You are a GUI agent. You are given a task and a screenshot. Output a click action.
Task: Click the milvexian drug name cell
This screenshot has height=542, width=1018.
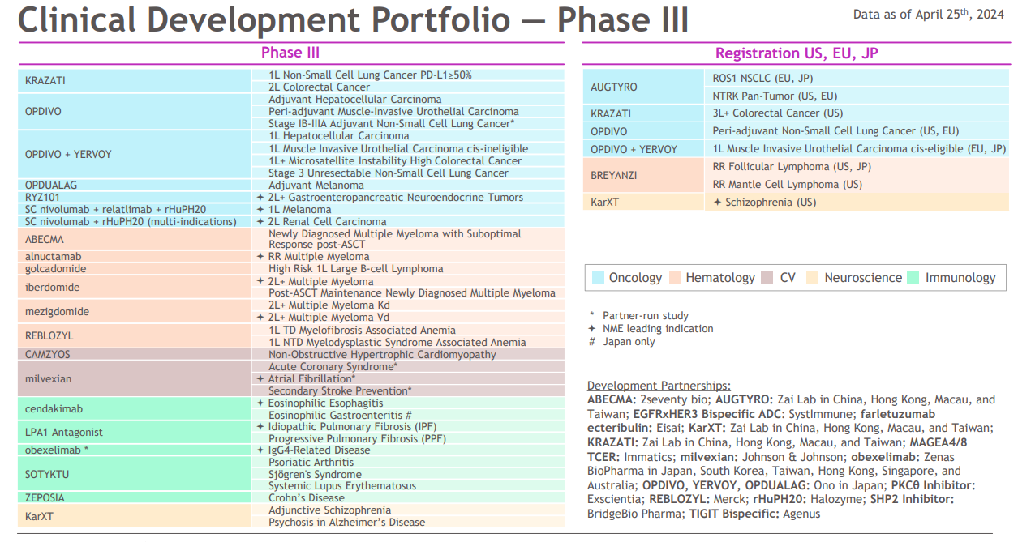(x=135, y=378)
